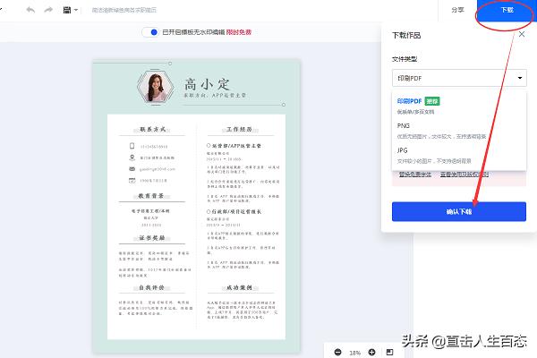Viewport: 537px width, 358px height.
Task: Click second underlined link below the dropdown list
Action: tap(464, 175)
